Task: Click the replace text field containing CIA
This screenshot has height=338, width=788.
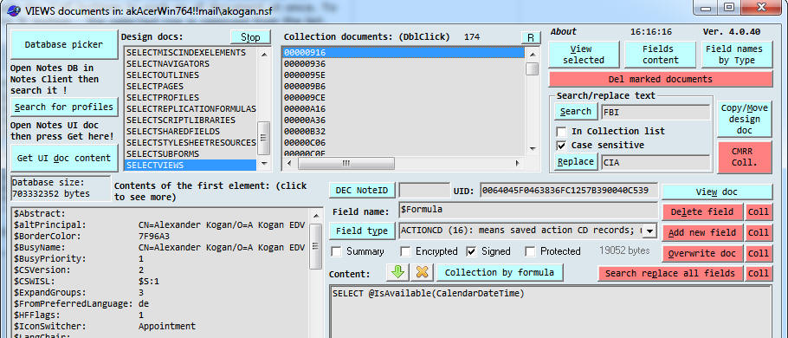Action: pos(656,162)
